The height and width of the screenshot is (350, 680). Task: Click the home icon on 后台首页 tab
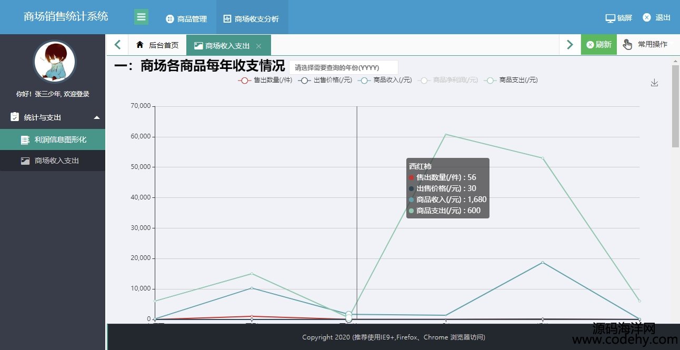[140, 45]
